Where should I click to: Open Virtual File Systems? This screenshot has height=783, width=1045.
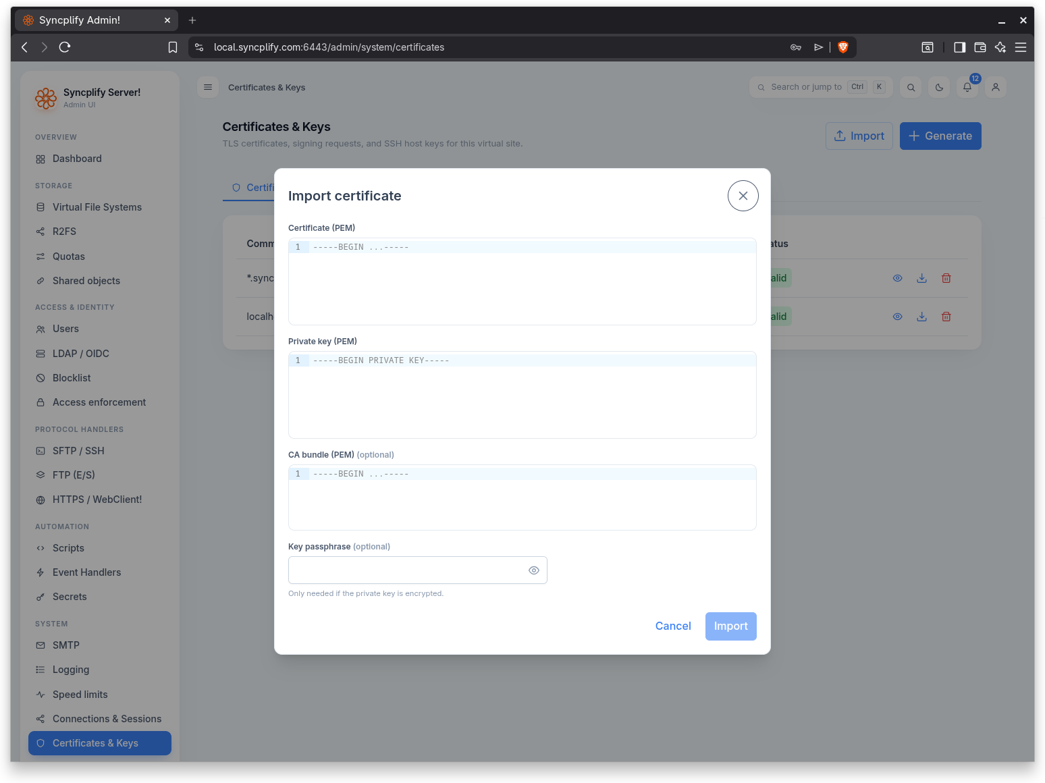(x=100, y=207)
